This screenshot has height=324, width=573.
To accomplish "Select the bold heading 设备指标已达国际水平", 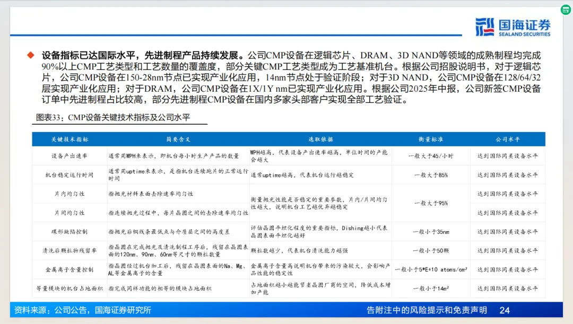I will pyautogui.click(x=89, y=56).
